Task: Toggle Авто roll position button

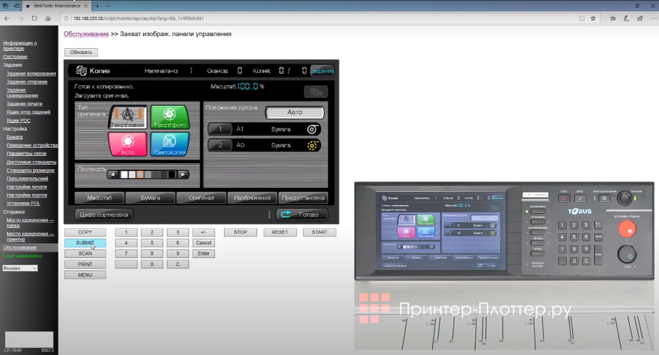Action: [294, 112]
